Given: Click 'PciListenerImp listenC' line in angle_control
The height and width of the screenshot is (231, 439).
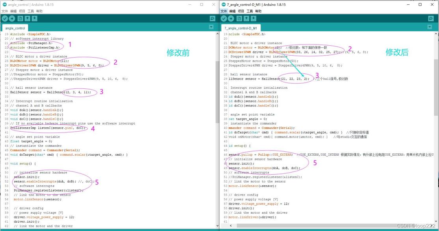Looking at the screenshot, I should (x=48, y=128).
